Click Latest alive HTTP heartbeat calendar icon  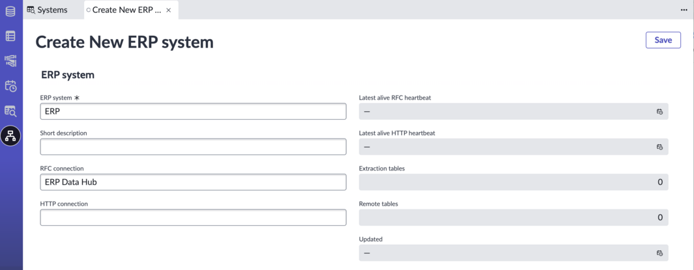[659, 146]
